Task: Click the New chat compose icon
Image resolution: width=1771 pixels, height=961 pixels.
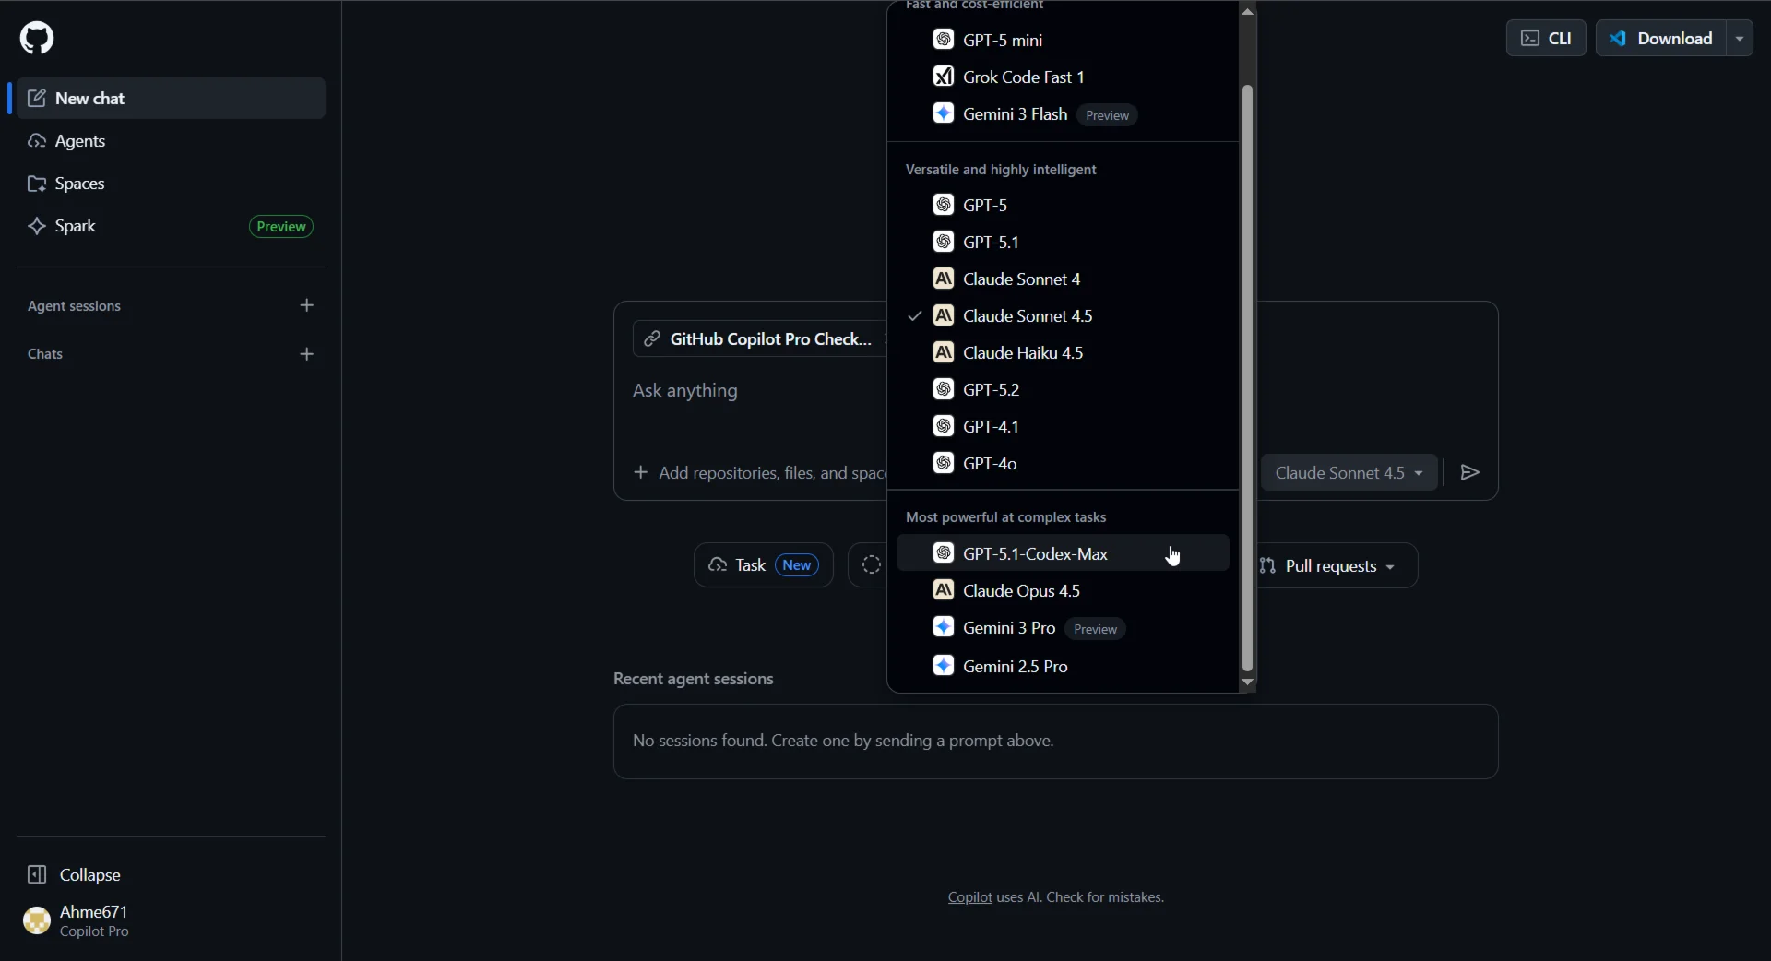Action: [37, 99]
